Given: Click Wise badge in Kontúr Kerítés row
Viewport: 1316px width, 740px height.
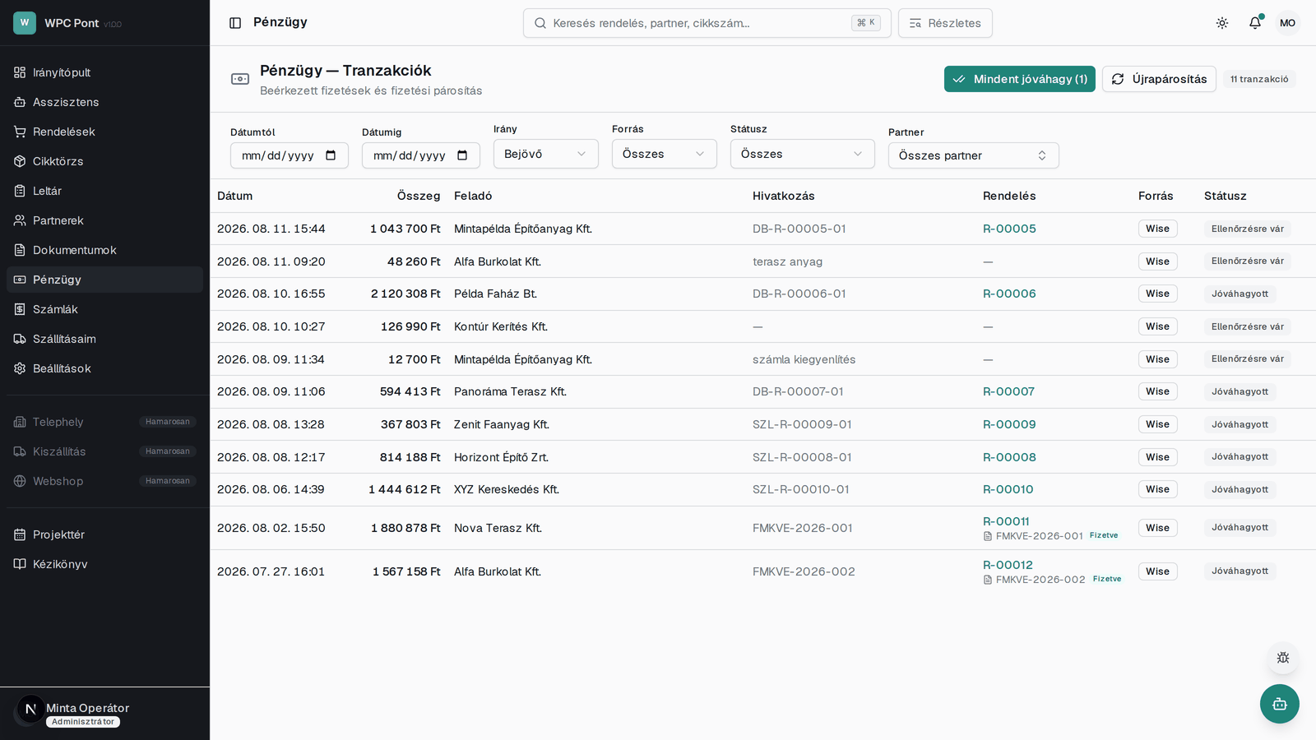Looking at the screenshot, I should [x=1157, y=326].
